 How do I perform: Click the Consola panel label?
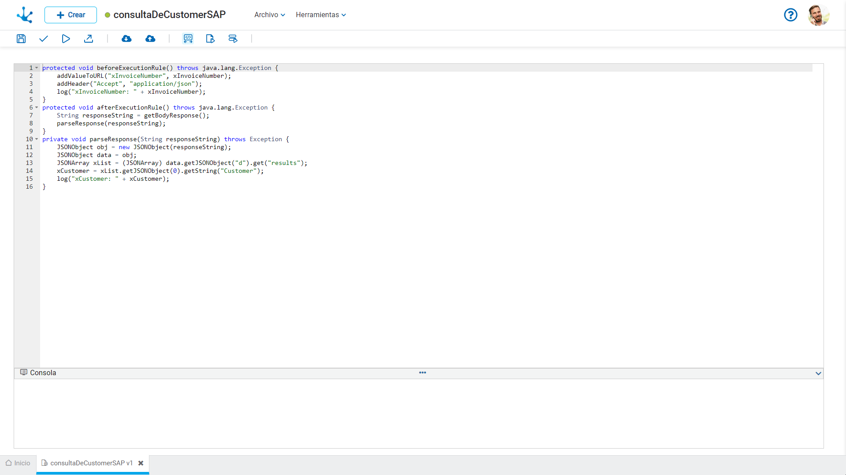coord(43,373)
